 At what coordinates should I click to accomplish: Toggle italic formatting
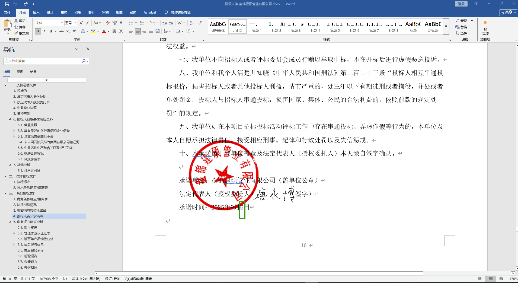pyautogui.click(x=44, y=31)
